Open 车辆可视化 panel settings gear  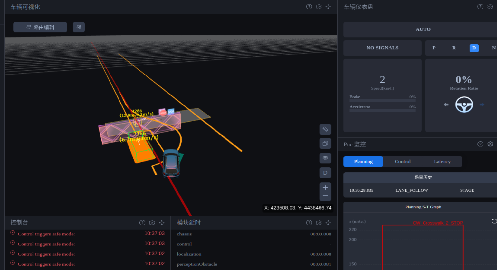coord(319,7)
